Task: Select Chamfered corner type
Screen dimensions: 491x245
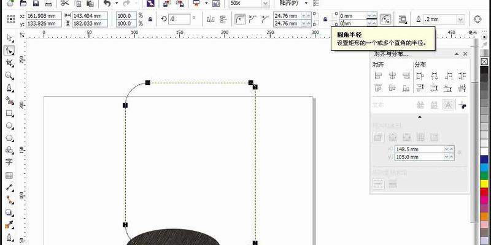Action: (265, 20)
